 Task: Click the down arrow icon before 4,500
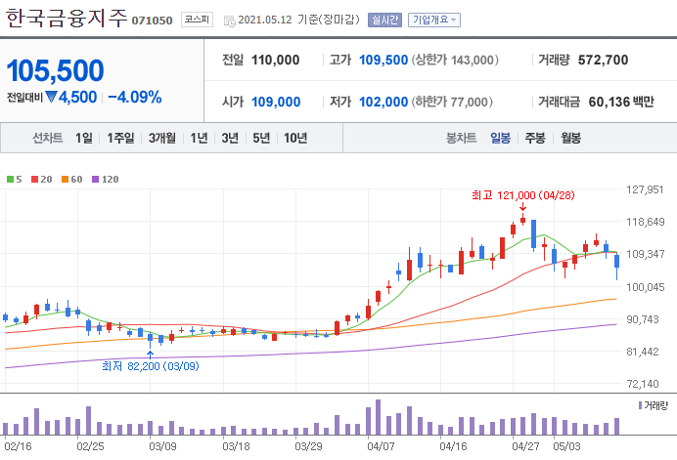click(x=52, y=97)
